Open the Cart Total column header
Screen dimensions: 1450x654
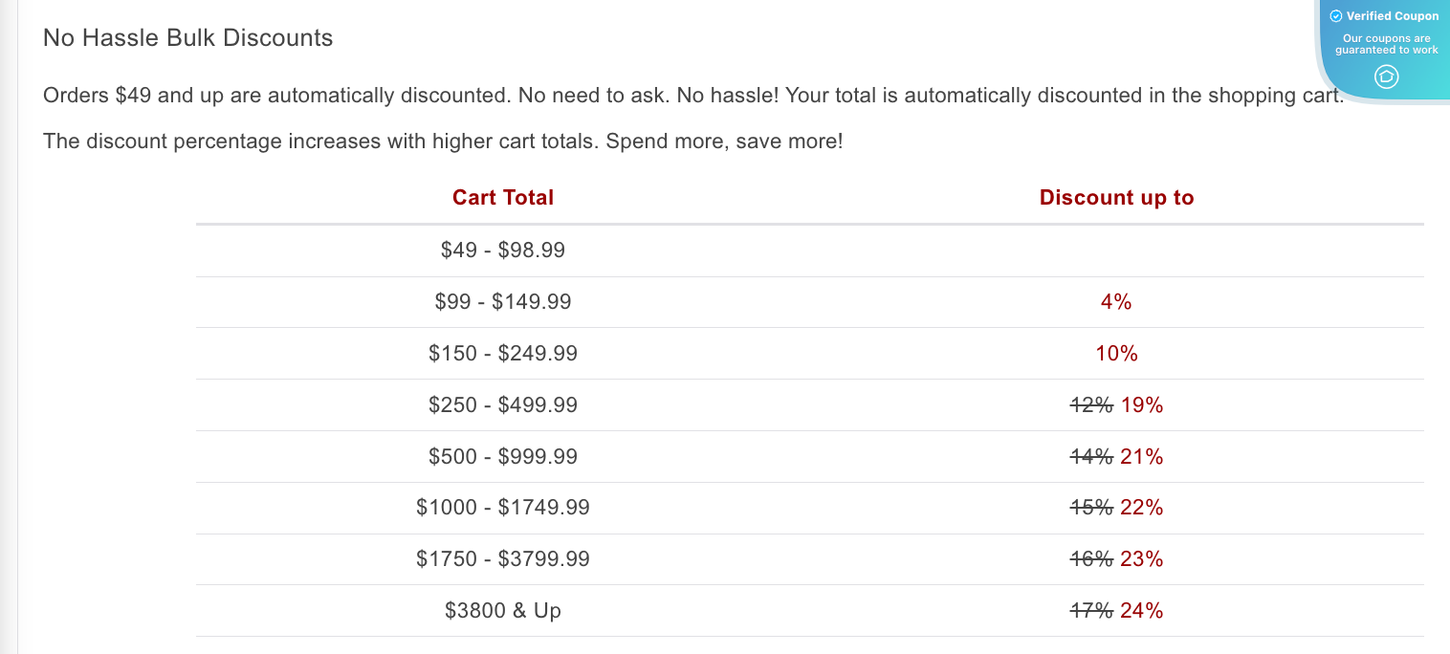(502, 197)
